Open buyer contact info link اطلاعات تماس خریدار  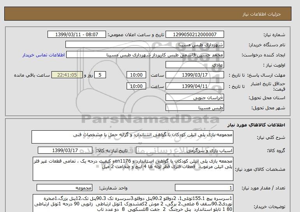[x=43, y=55]
